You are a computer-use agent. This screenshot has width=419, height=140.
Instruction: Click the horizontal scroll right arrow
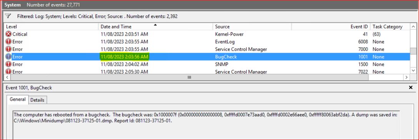(x=406, y=77)
